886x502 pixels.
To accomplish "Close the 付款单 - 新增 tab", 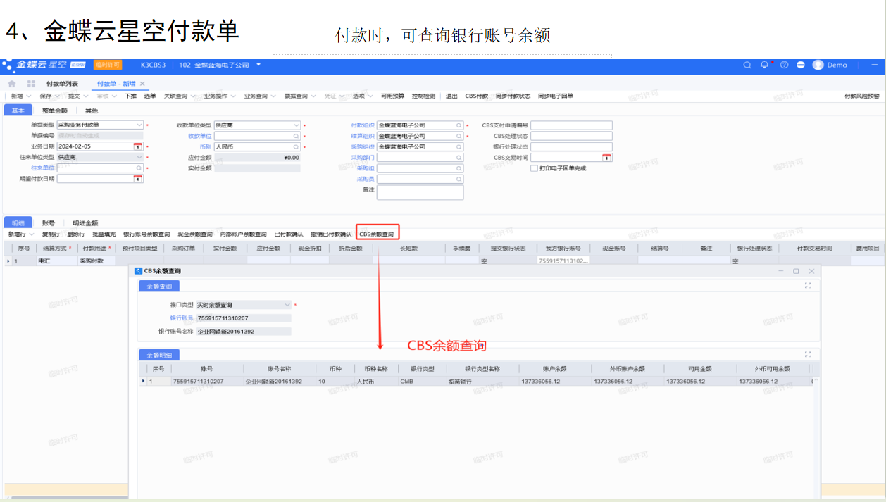I will [142, 83].
